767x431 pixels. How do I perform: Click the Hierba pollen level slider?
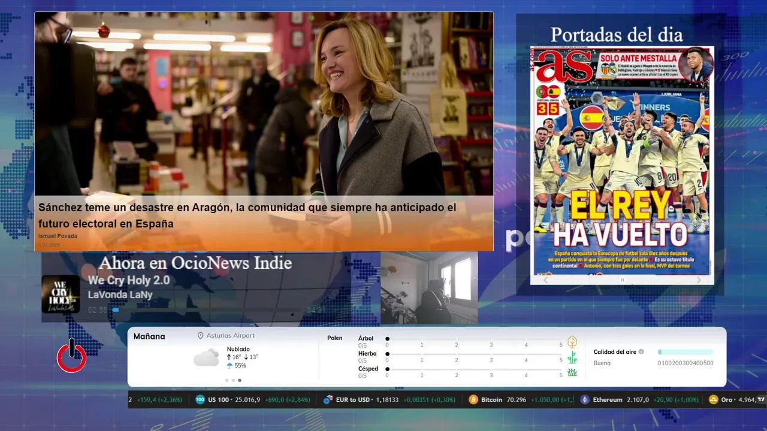click(x=474, y=354)
